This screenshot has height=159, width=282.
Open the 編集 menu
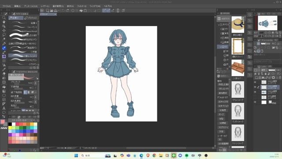point(18,6)
